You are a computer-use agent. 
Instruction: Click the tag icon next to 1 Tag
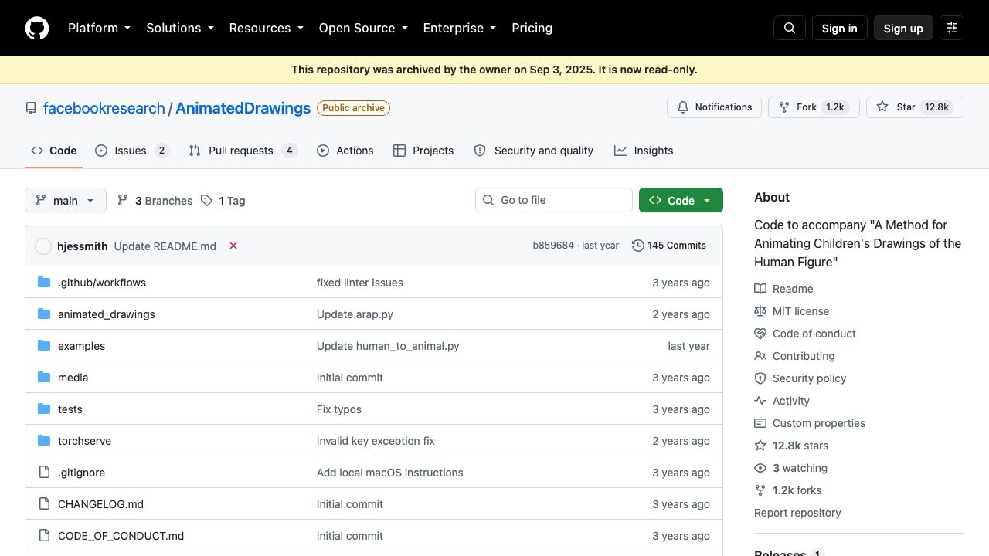pos(206,201)
